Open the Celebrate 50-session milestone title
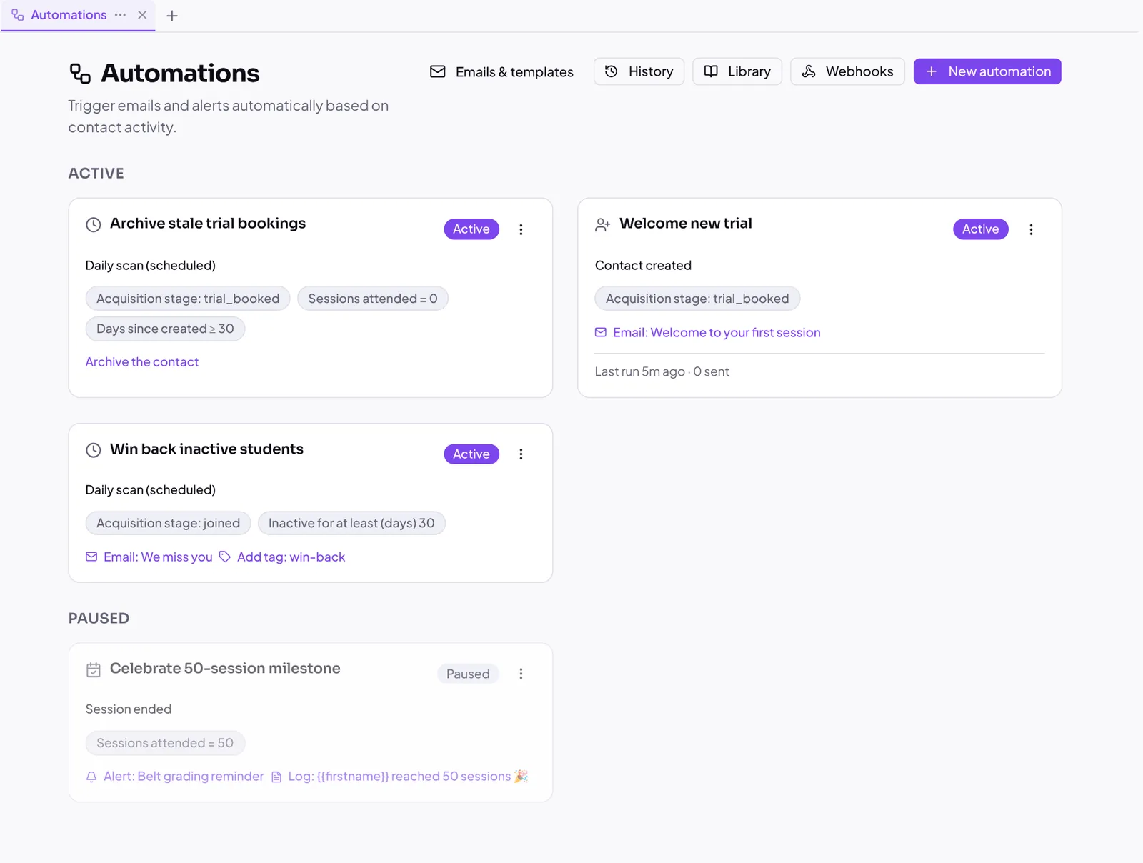Image resolution: width=1143 pixels, height=863 pixels. click(225, 669)
